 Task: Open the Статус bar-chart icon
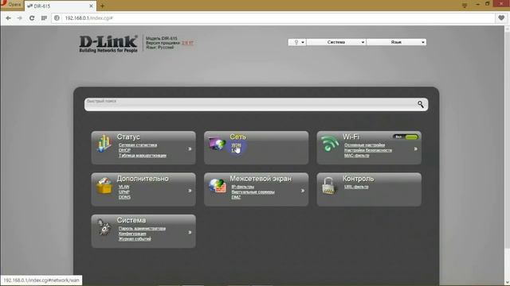(104, 143)
